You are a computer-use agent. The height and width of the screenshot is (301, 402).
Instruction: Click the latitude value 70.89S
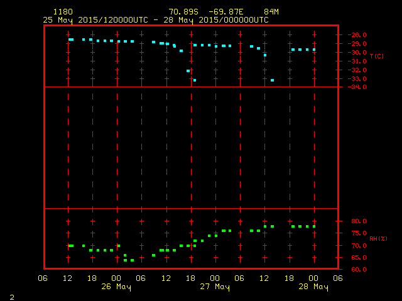click(182, 12)
